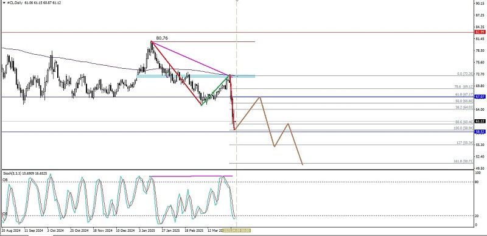This screenshot has width=487, height=236.
Task: Select the #CL,Daily chart title text
Action: pos(14,3)
